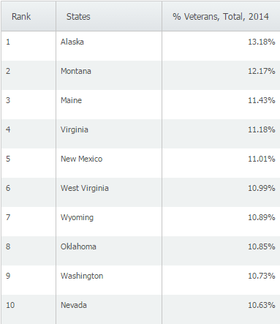This screenshot has width=280, height=324.
Task: Click the 10.63% value for Nevada
Action: [262, 305]
